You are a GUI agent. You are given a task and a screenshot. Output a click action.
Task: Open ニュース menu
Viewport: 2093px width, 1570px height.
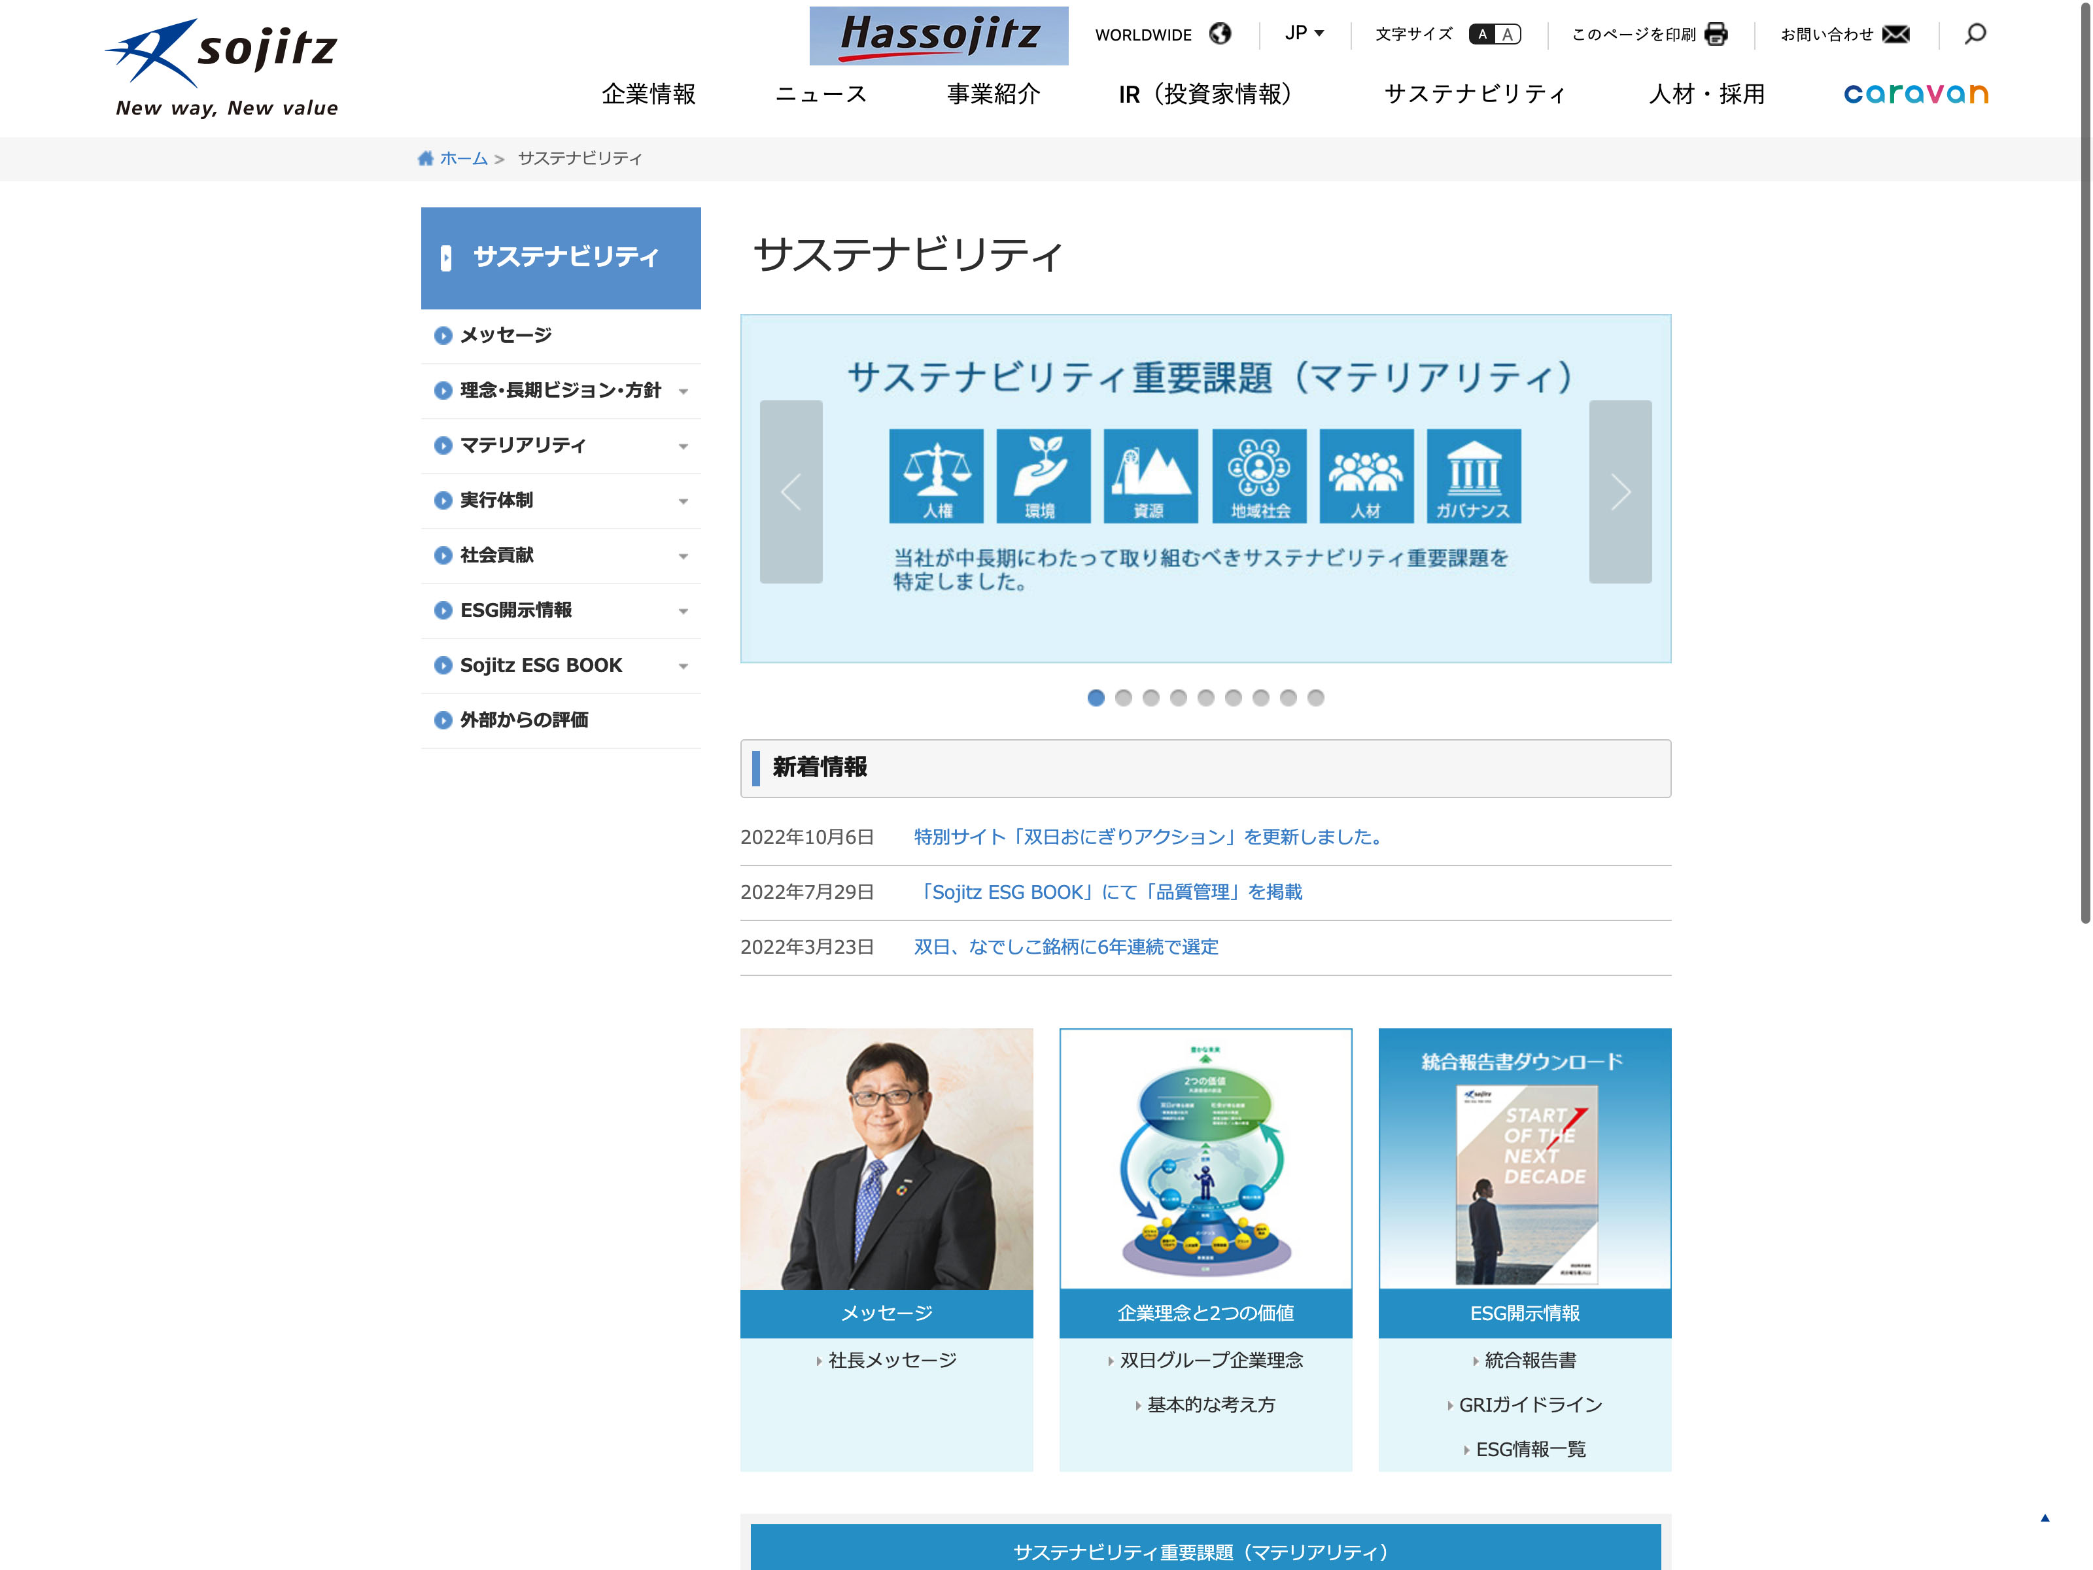pyautogui.click(x=822, y=94)
